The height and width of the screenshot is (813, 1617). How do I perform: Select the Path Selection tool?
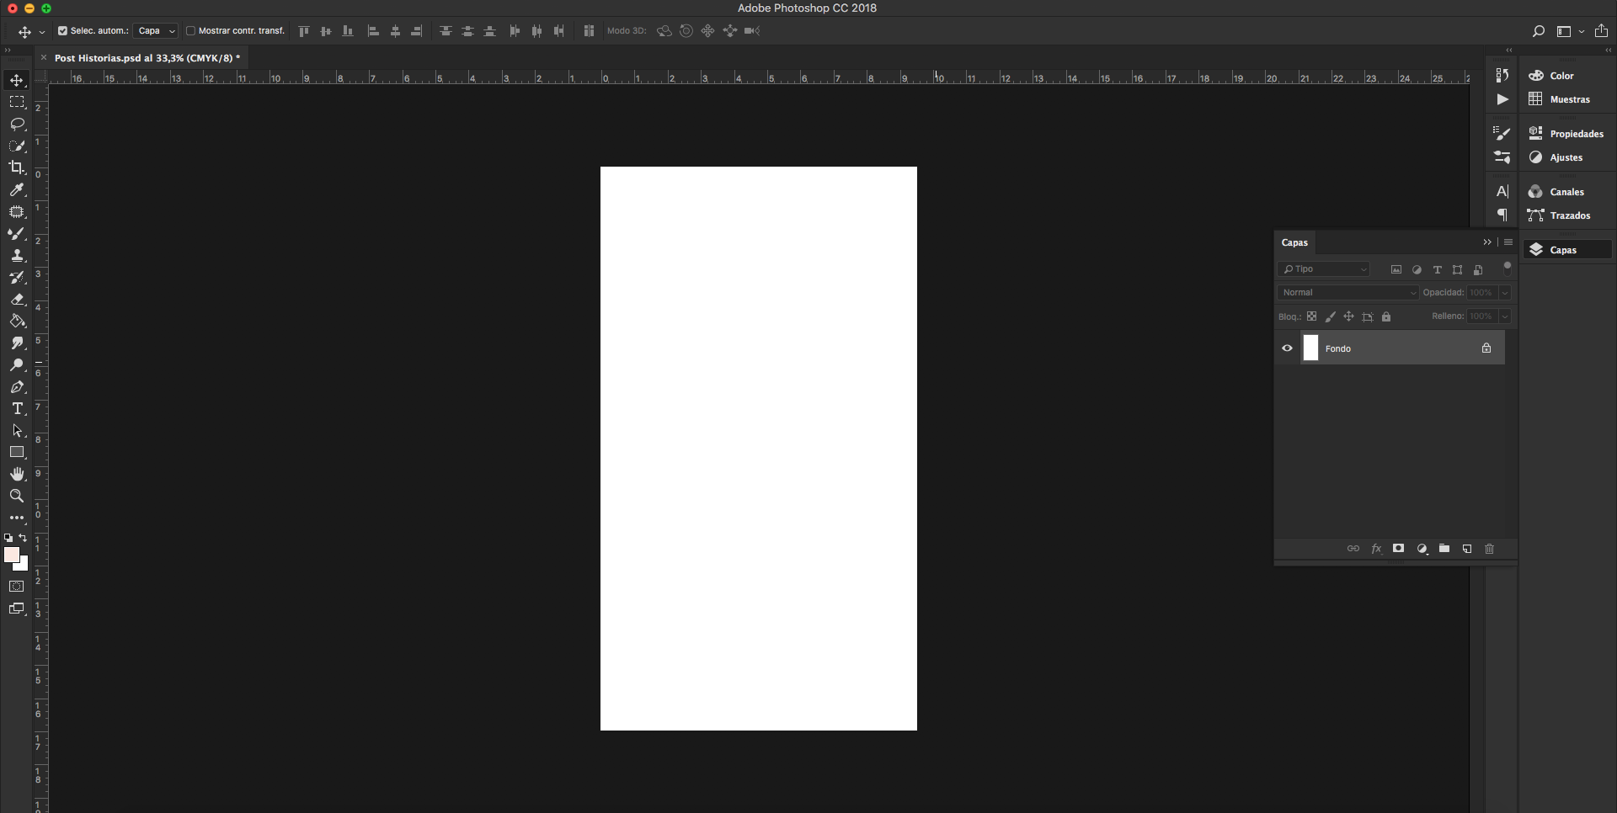click(17, 431)
